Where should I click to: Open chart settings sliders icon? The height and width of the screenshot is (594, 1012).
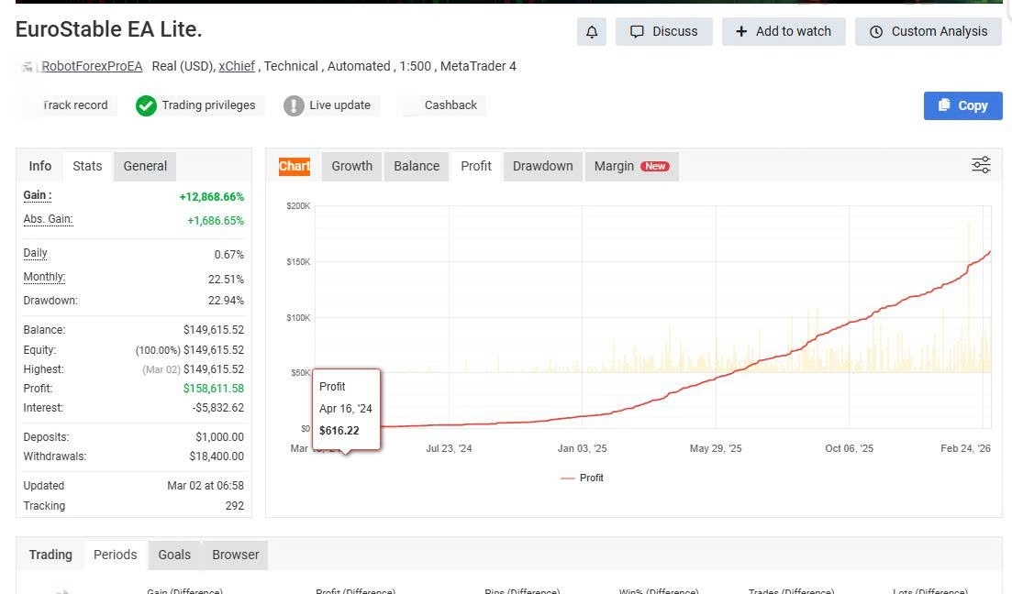pyautogui.click(x=981, y=165)
